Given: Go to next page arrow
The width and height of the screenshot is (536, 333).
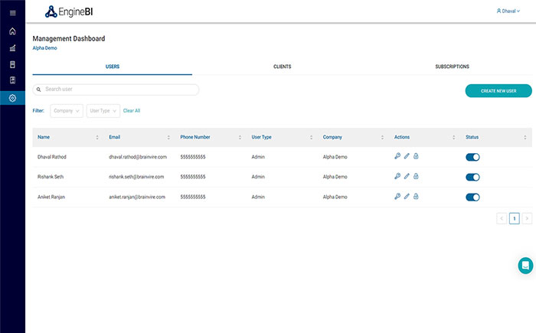Looking at the screenshot, I should pyautogui.click(x=527, y=218).
